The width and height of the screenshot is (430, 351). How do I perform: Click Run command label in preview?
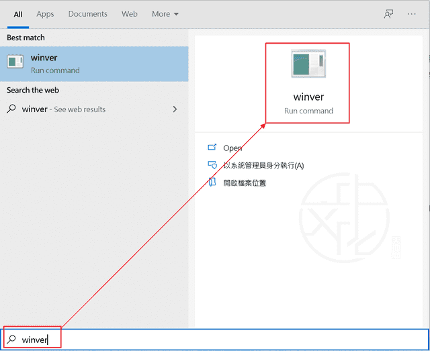(x=308, y=111)
